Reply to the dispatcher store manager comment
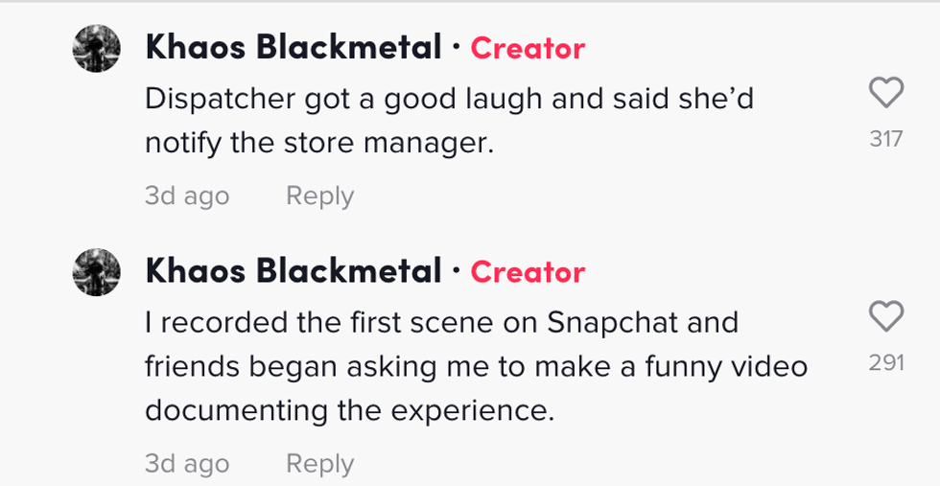This screenshot has width=940, height=486. [x=319, y=196]
